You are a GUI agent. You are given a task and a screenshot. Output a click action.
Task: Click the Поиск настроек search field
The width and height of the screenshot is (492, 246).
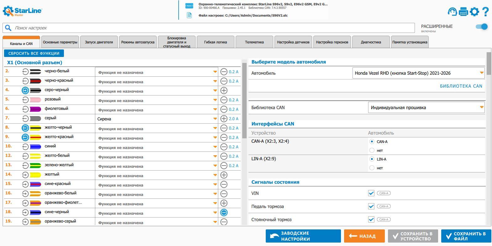(209, 28)
